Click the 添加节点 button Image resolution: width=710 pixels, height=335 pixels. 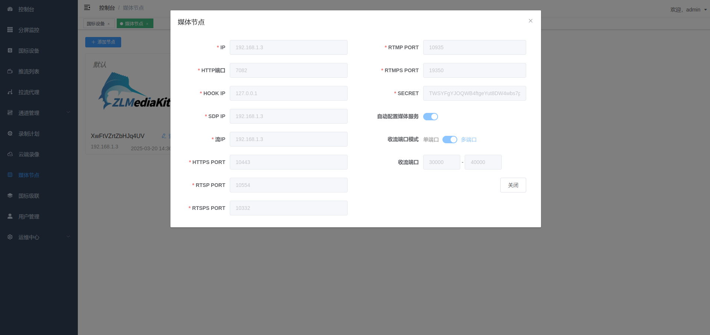click(103, 42)
